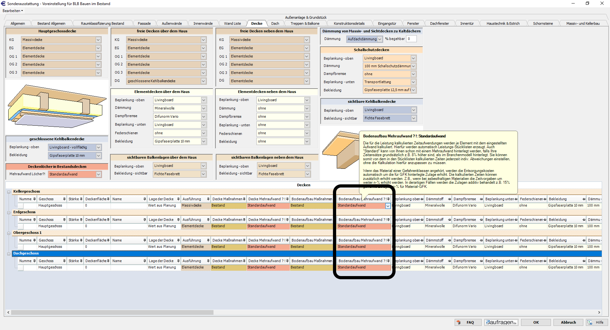Open the Hauptgeschossdecke KG dropdown
This screenshot has width=610, height=330.
[x=98, y=40]
